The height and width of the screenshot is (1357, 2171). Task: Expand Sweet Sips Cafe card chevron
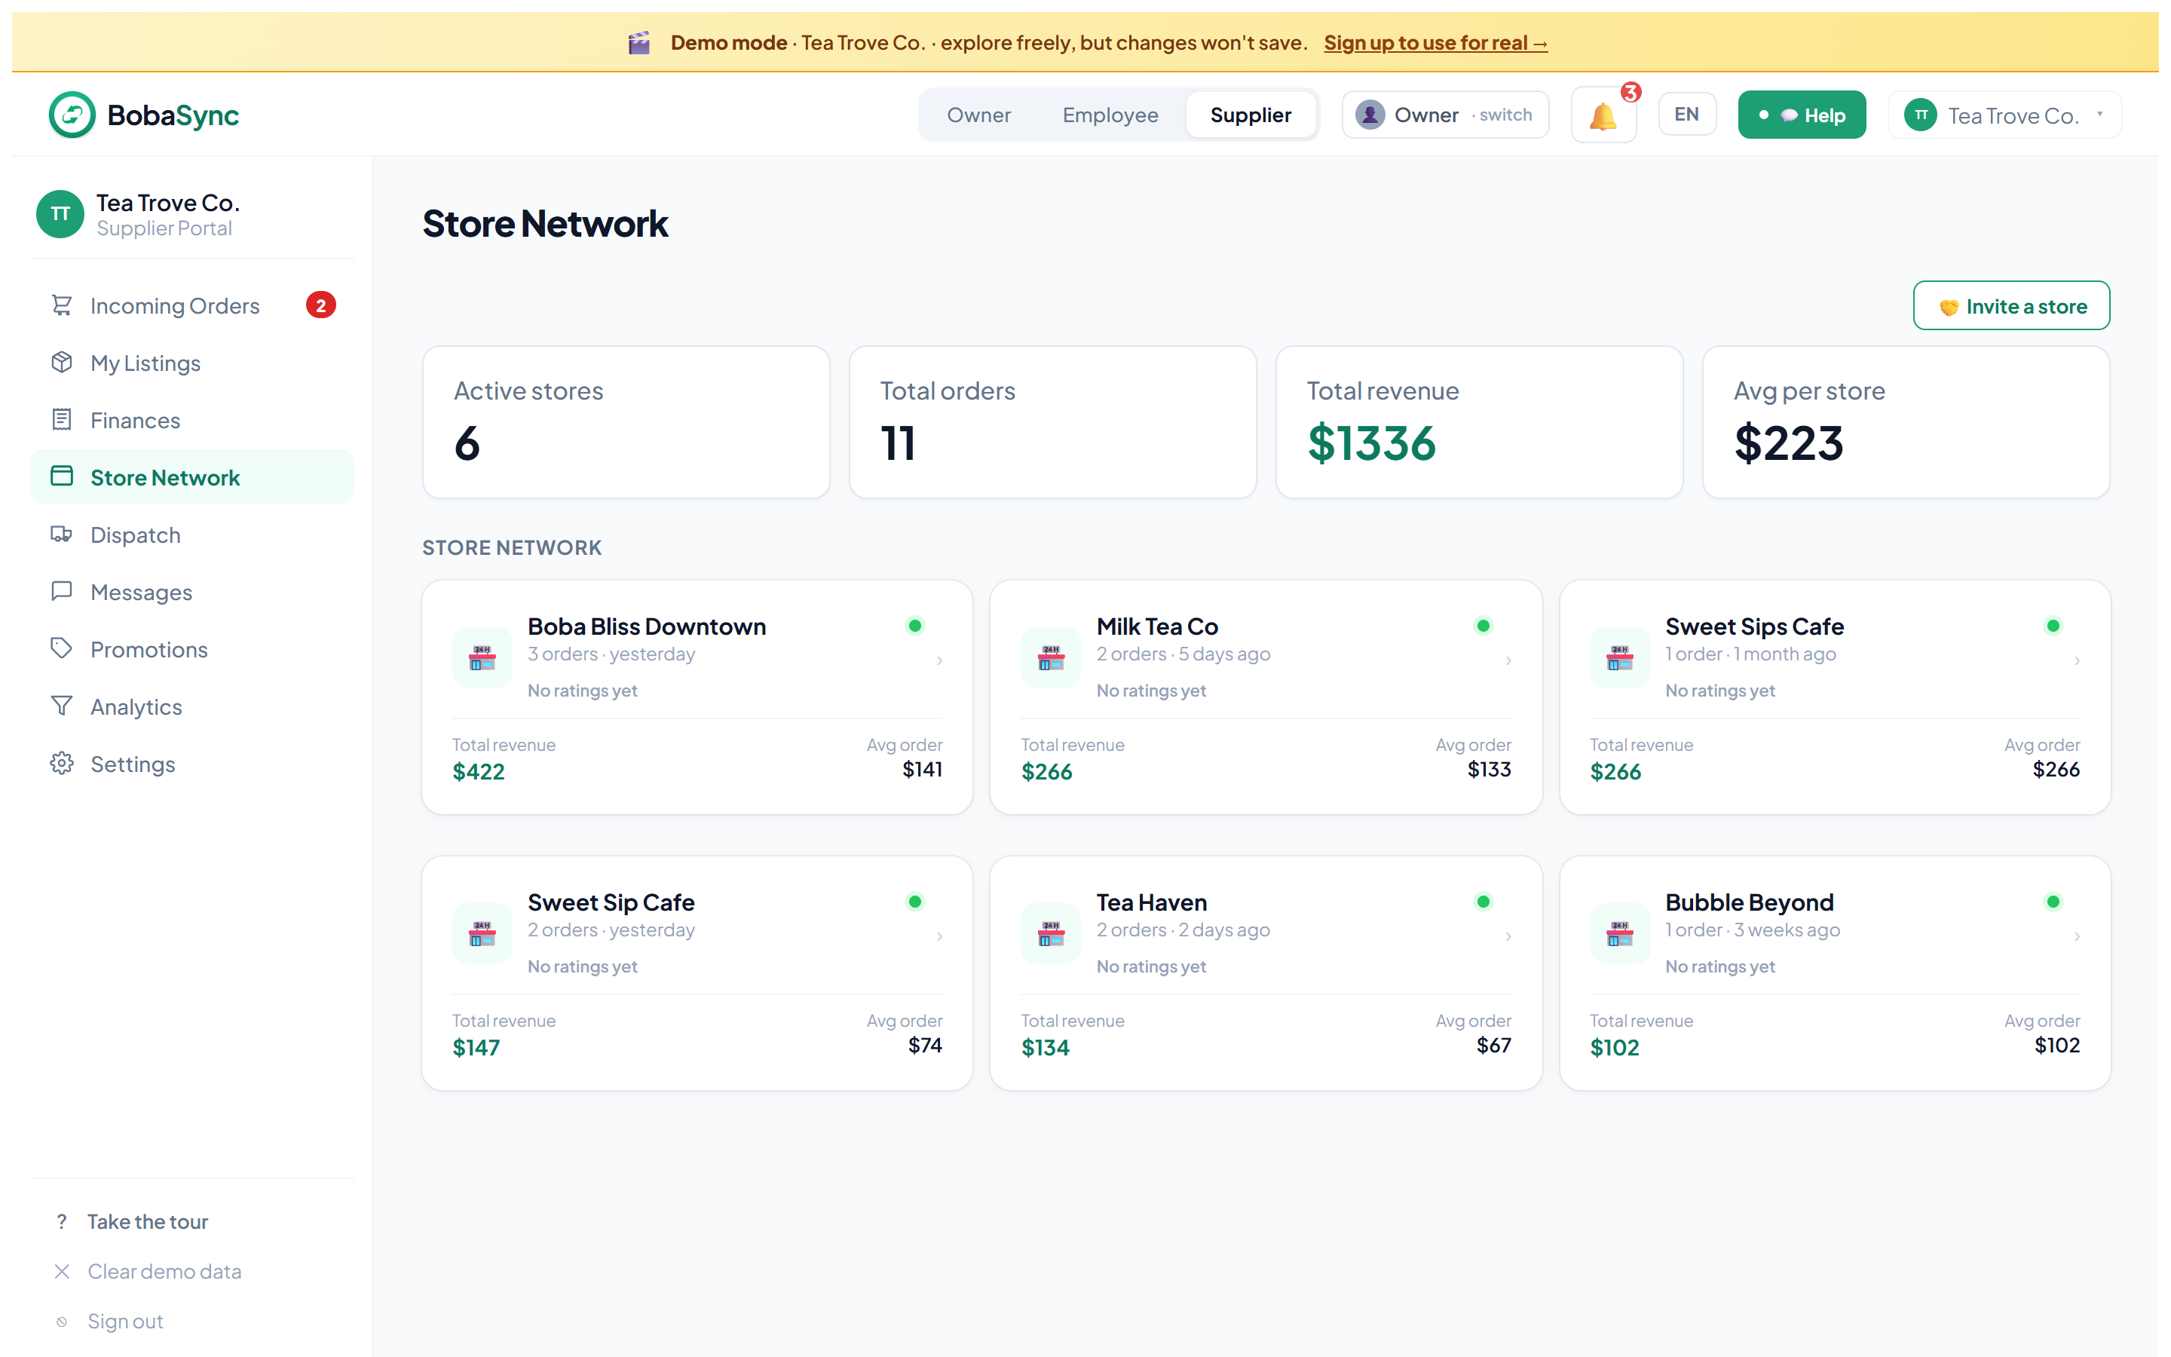2077,660
